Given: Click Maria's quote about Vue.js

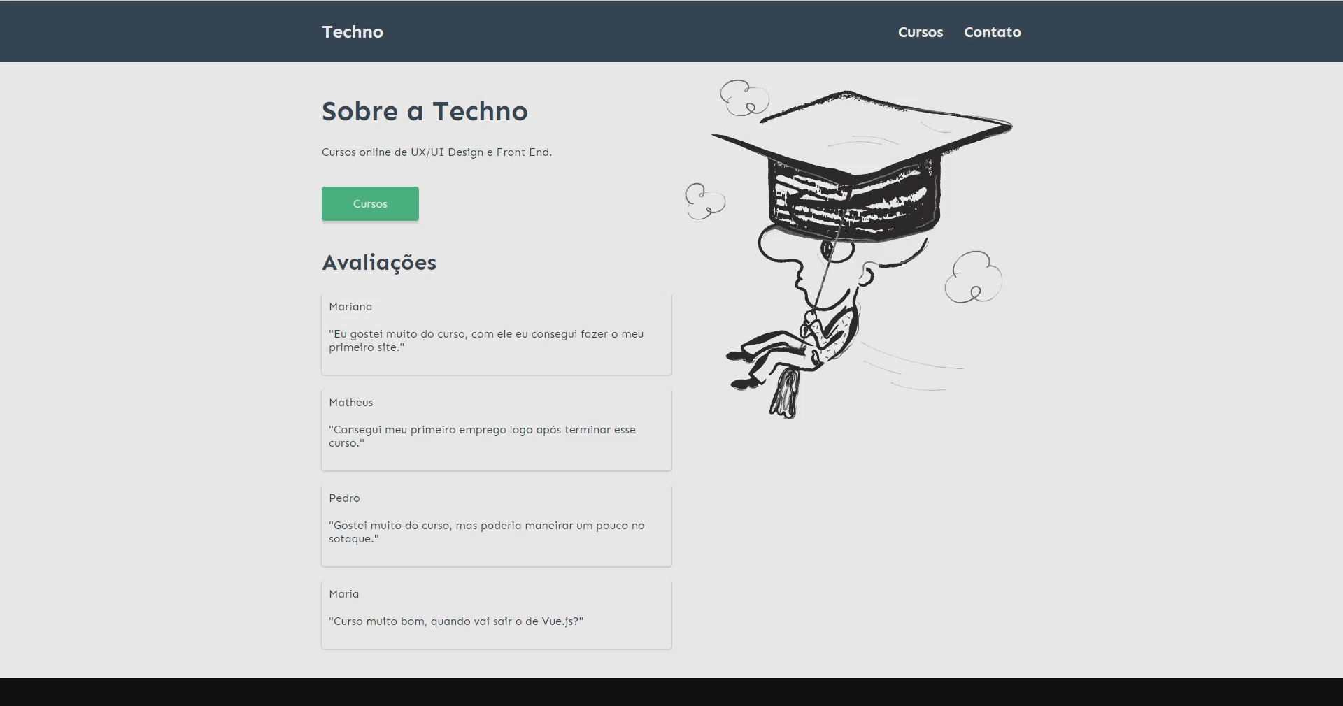Looking at the screenshot, I should pyautogui.click(x=456, y=621).
